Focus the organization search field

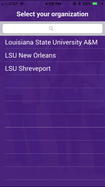coord(52,29)
